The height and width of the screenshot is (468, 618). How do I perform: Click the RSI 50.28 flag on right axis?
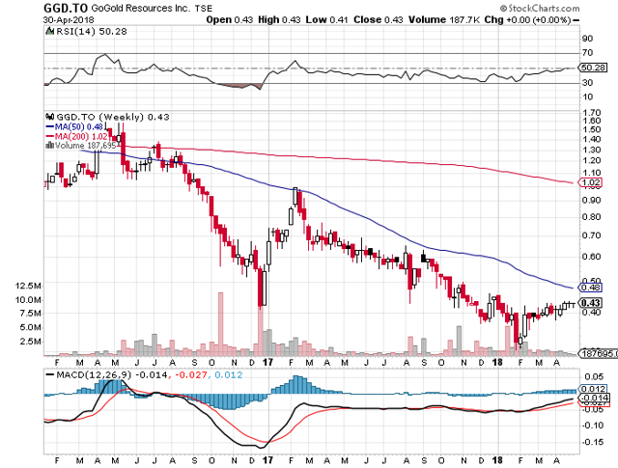(x=592, y=68)
